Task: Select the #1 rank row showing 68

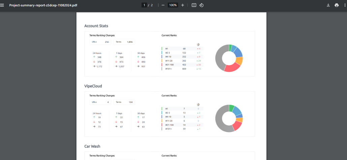Action: pyautogui.click(x=182, y=49)
